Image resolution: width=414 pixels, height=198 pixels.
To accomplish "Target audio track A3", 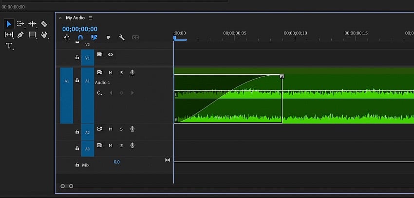I will tap(88, 148).
